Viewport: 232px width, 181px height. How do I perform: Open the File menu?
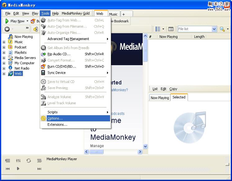(8, 13)
